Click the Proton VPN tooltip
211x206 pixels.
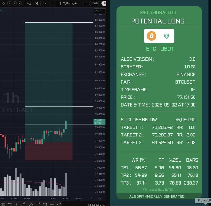coord(203,201)
